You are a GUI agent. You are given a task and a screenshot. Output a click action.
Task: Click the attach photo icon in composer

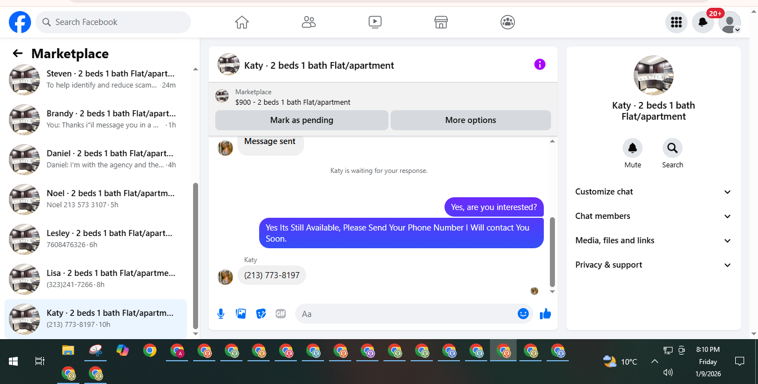tap(241, 314)
